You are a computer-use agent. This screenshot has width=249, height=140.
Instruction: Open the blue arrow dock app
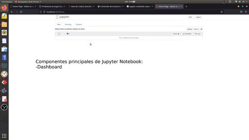[4, 91]
